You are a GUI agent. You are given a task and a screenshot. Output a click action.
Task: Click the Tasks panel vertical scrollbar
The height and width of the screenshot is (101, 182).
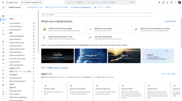coord(38,31)
